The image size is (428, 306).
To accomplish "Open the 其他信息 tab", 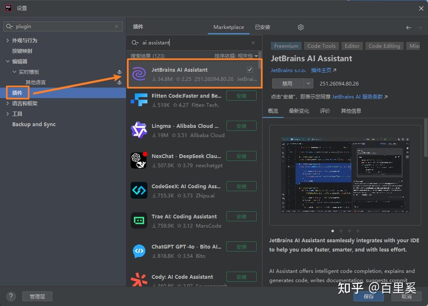I will pos(351,111).
